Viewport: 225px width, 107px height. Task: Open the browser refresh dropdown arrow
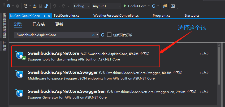(158, 6)
